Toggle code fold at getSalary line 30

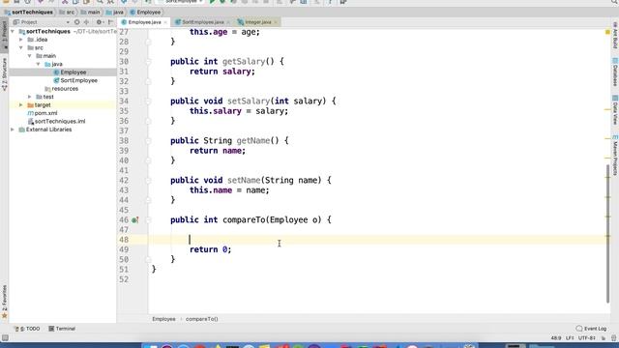148,62
